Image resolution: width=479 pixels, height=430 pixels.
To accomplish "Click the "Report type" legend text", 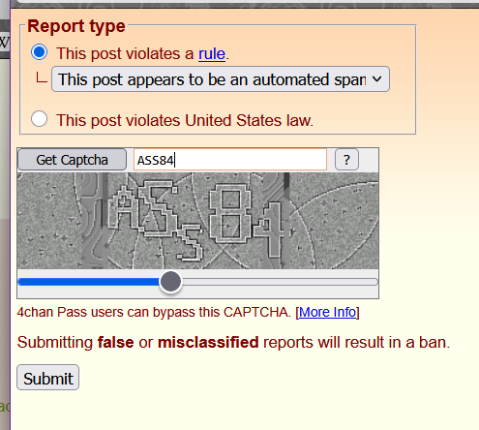I will (76, 26).
